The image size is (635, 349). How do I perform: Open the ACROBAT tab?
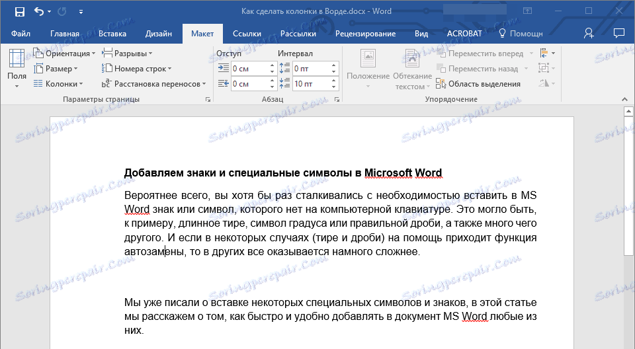pos(464,34)
